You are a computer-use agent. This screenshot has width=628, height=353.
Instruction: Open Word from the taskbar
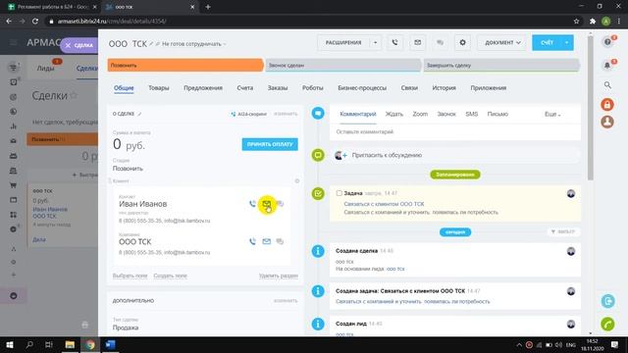coord(110,344)
